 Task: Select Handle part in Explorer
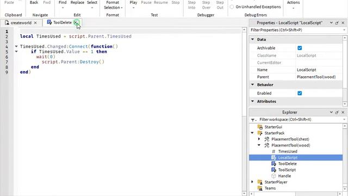[284, 176]
